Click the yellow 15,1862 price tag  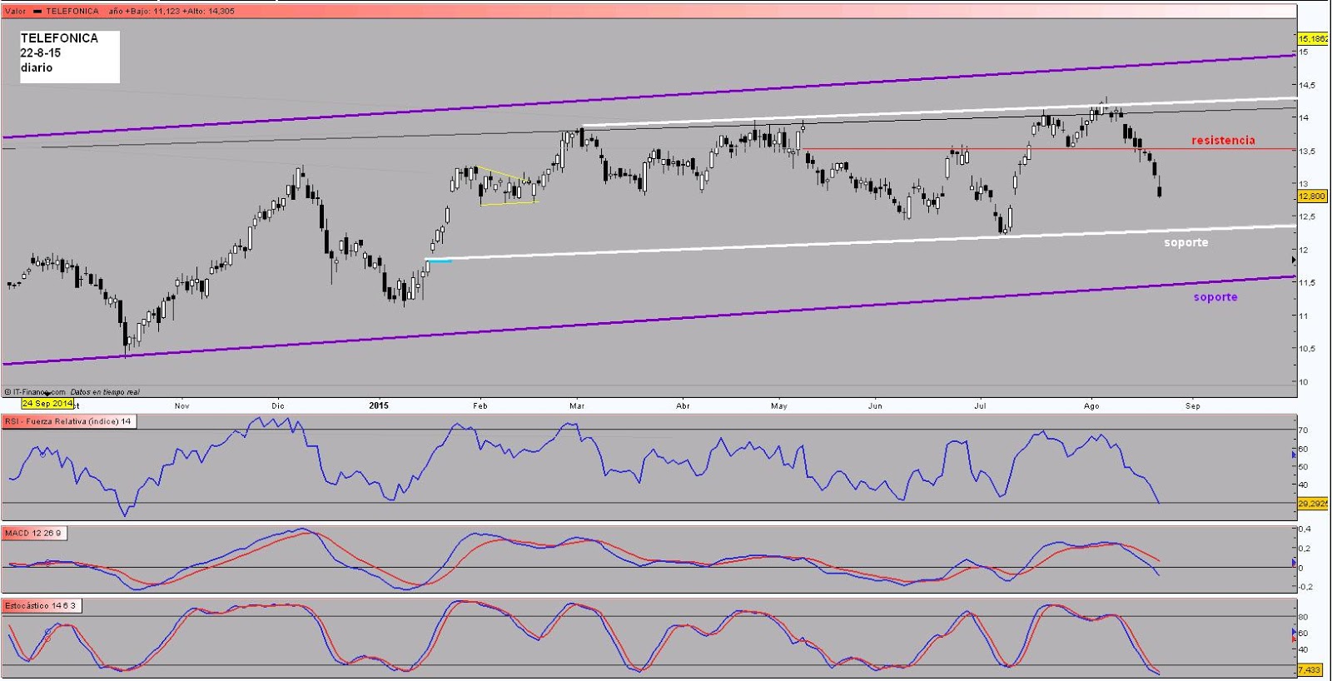tap(1313, 39)
